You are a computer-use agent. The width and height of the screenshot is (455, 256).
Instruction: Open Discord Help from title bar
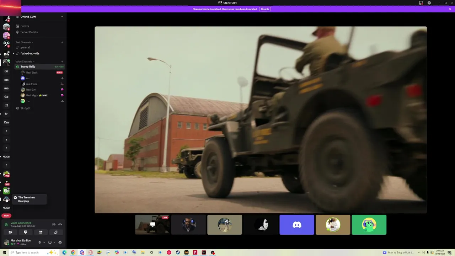[429, 3]
